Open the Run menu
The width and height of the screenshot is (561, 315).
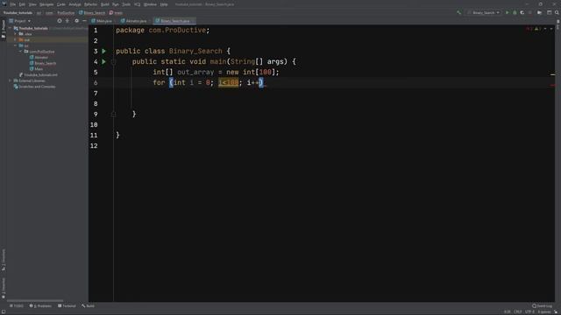point(116,4)
